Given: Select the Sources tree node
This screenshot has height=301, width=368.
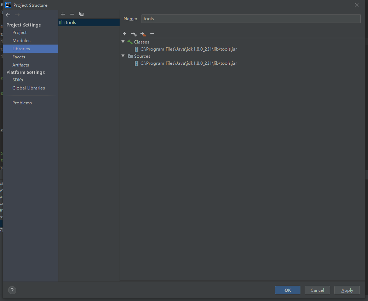Looking at the screenshot, I should coord(142,56).
